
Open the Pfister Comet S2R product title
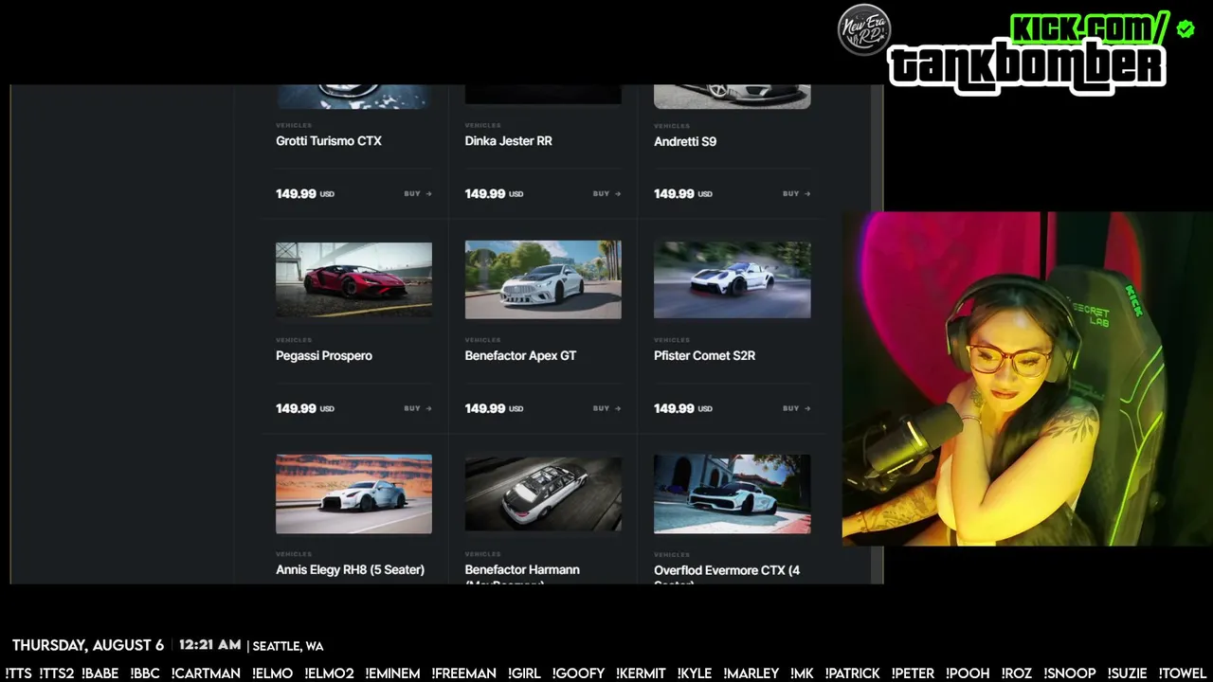pyautogui.click(x=705, y=356)
